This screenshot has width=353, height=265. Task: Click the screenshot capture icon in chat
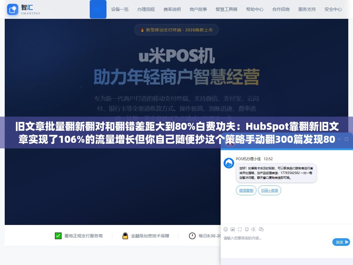(x=240, y=229)
